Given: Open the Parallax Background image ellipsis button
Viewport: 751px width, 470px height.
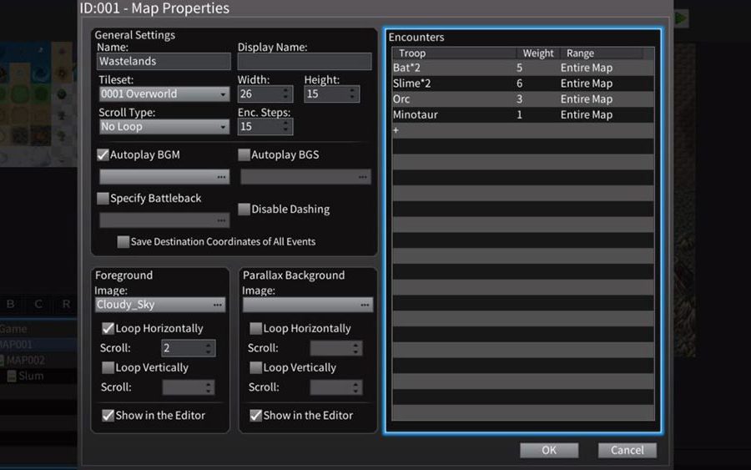Looking at the screenshot, I should coord(365,306).
